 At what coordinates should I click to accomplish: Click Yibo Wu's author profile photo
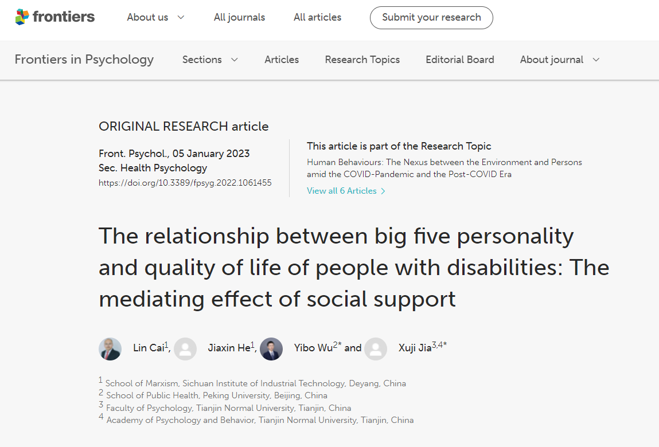click(x=271, y=348)
